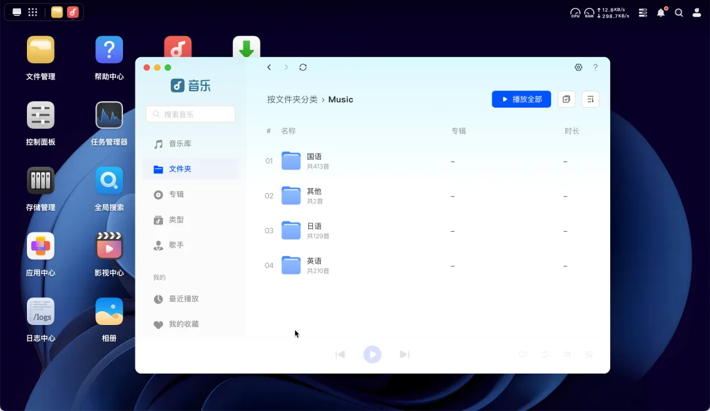This screenshot has height=411, width=710.
Task: Click the green download arrow desktop icon
Action: click(247, 47)
